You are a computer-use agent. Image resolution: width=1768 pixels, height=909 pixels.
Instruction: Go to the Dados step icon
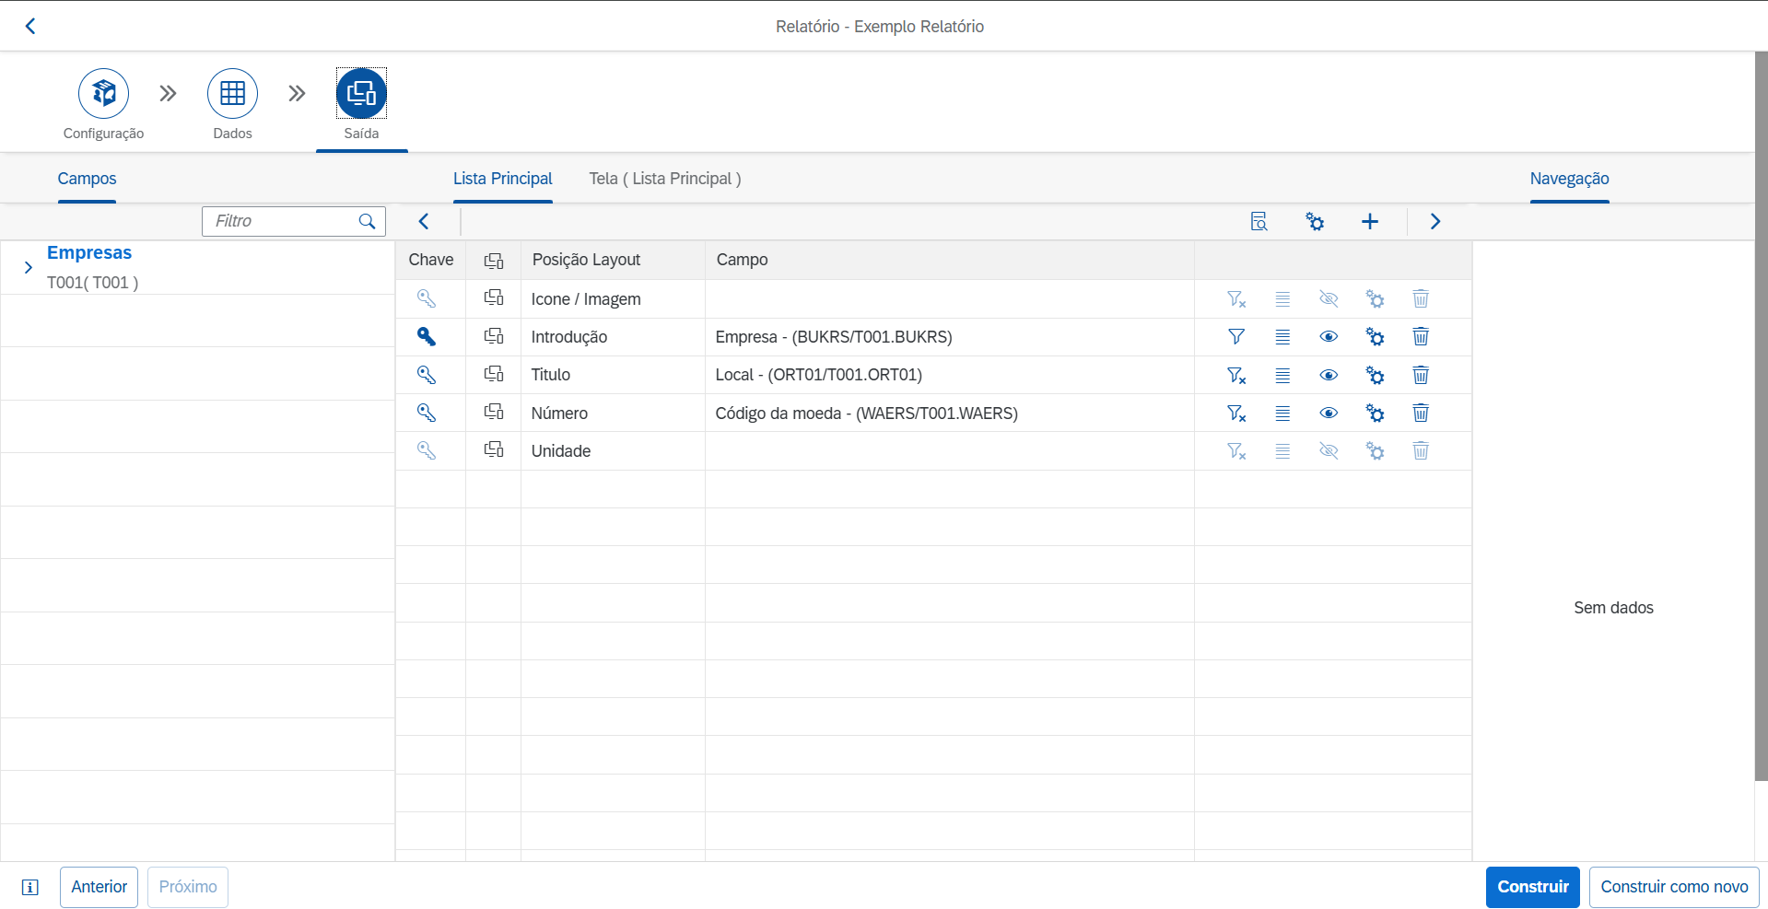point(232,94)
